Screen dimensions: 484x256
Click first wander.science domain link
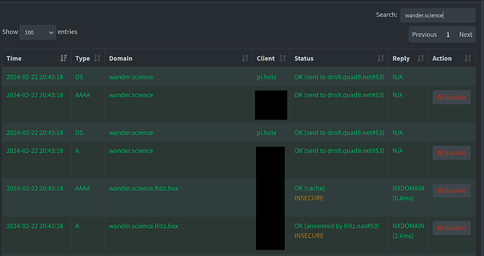tap(131, 77)
